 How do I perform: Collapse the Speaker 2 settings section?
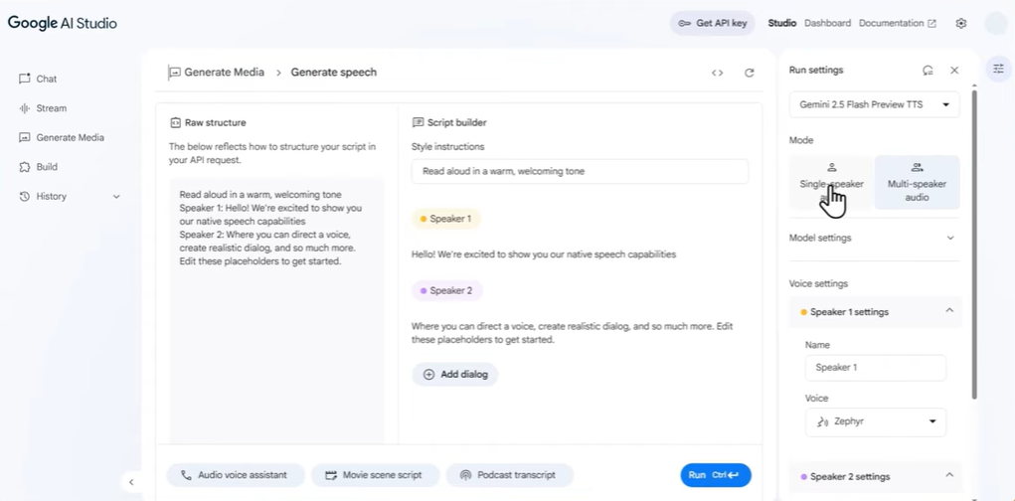(875, 476)
